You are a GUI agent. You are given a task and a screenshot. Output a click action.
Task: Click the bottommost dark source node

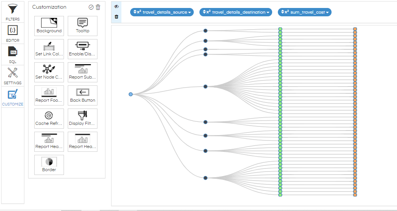(205, 178)
